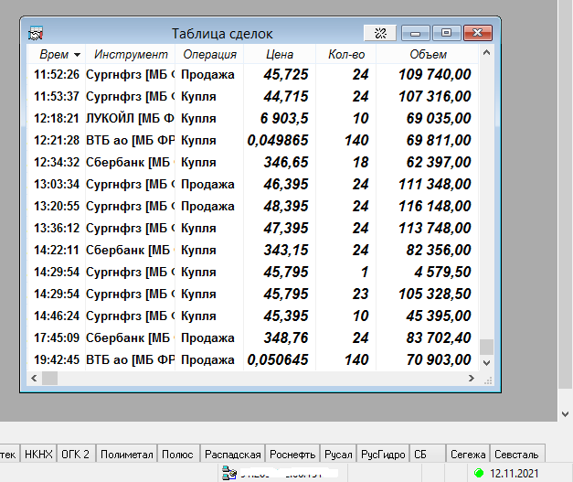Click the ЛУКОЙЛ instrument cell
The width and height of the screenshot is (573, 482).
(130, 119)
